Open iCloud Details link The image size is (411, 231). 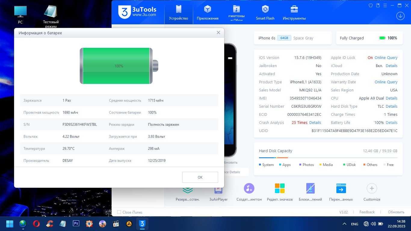(391, 66)
